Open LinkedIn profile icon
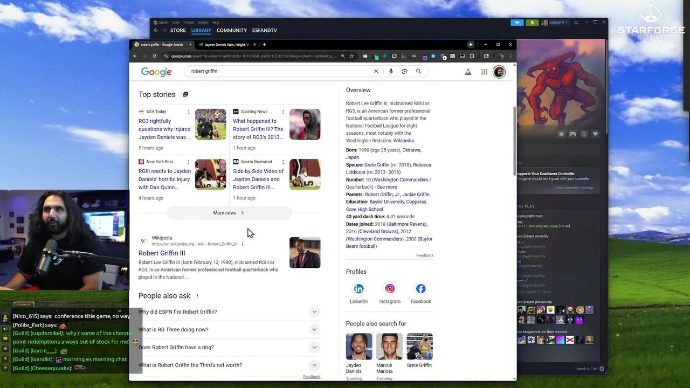This screenshot has height=388, width=690. [358, 289]
